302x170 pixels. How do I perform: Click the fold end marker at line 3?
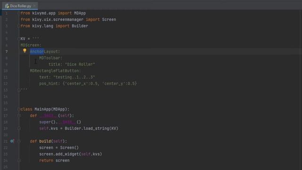pos(19,26)
